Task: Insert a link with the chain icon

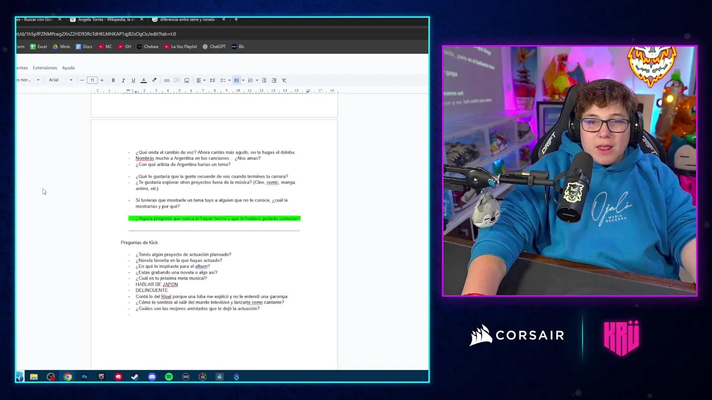Action: (x=166, y=80)
